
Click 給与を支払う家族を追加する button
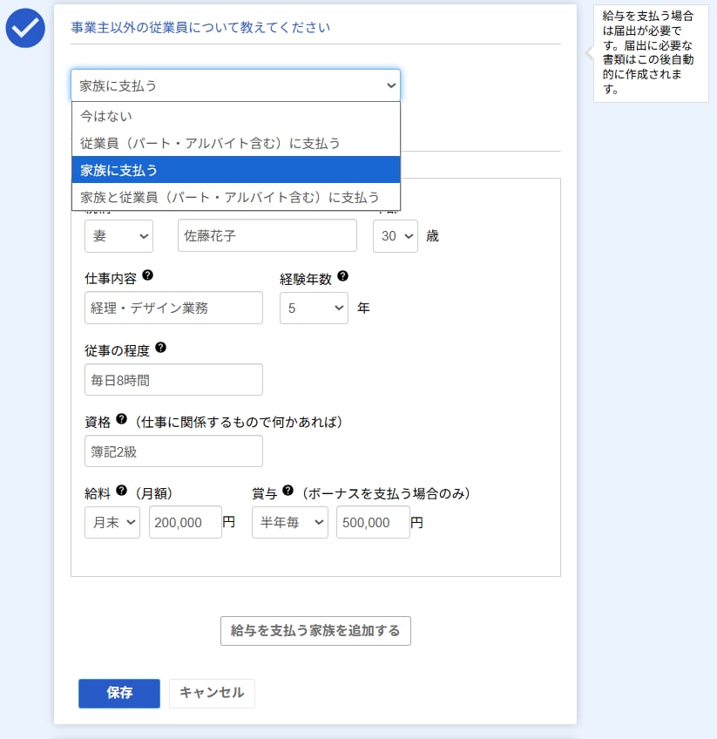[x=315, y=631]
